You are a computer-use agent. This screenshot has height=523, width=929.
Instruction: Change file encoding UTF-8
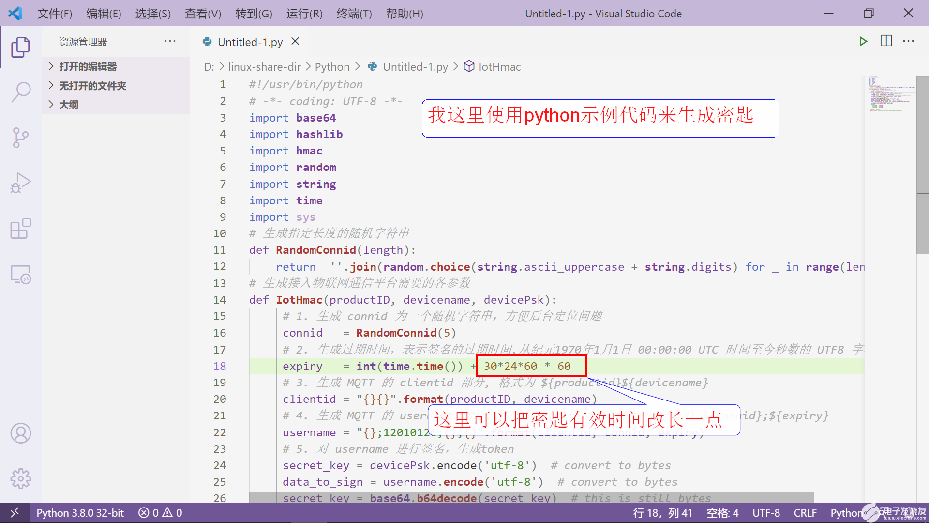pos(766,513)
